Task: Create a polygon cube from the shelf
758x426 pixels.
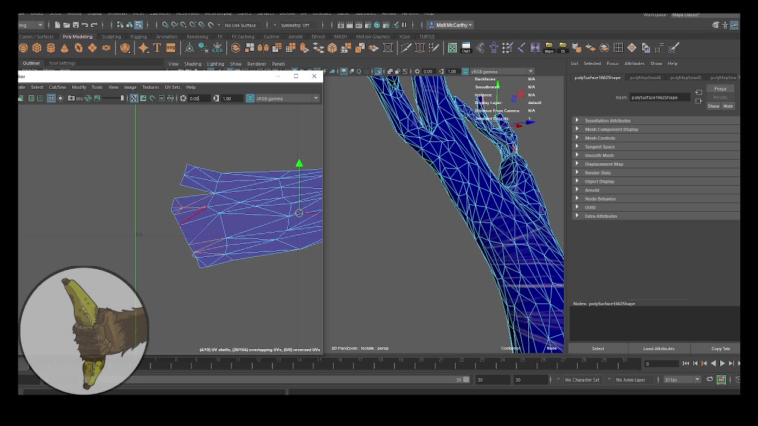Action: tap(37, 48)
